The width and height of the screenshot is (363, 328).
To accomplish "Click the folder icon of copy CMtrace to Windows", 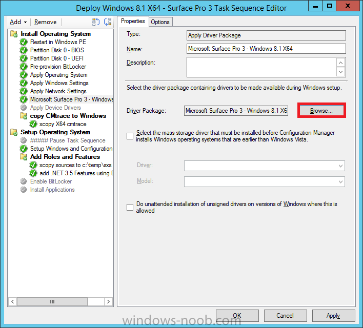I will pyautogui.click(x=24, y=116).
